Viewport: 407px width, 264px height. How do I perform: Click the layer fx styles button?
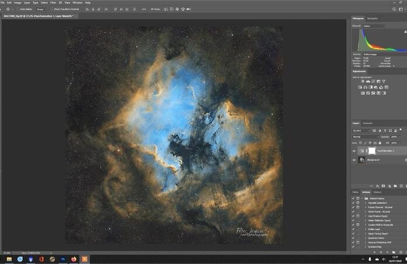coord(378,186)
